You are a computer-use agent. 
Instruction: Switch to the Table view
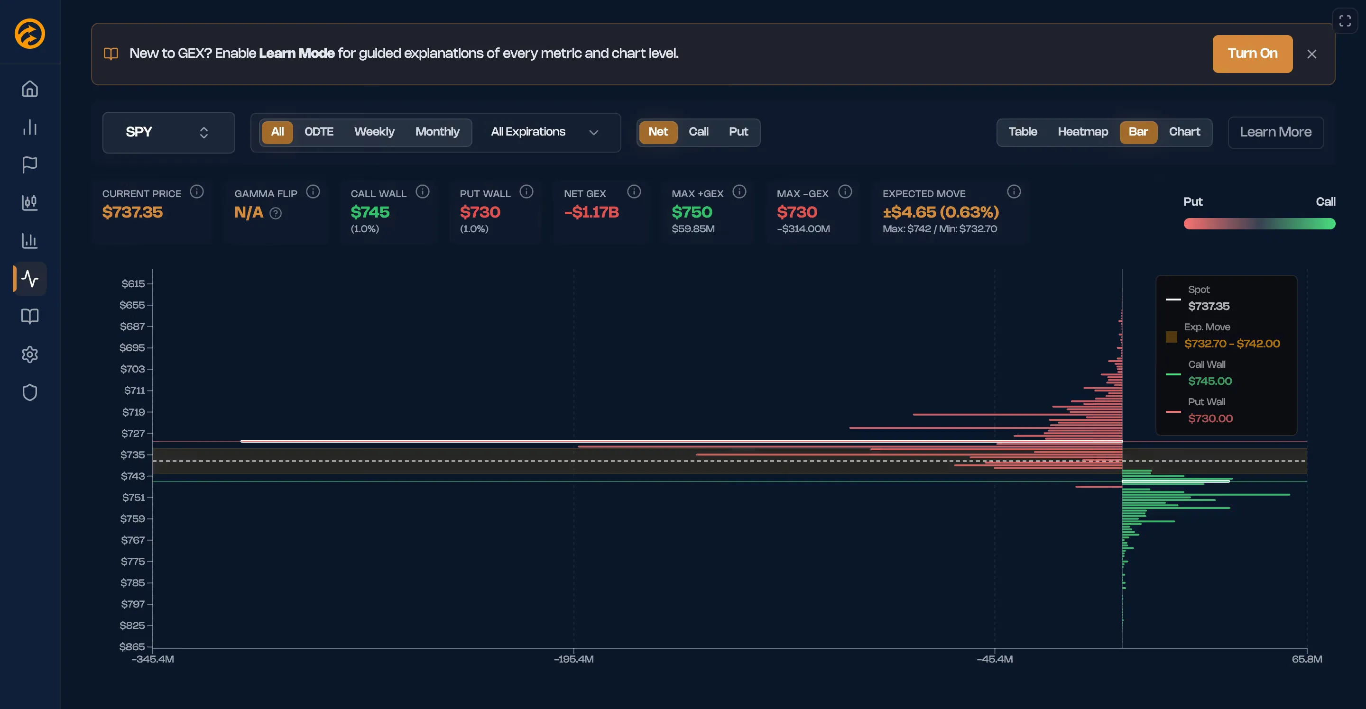click(1023, 132)
